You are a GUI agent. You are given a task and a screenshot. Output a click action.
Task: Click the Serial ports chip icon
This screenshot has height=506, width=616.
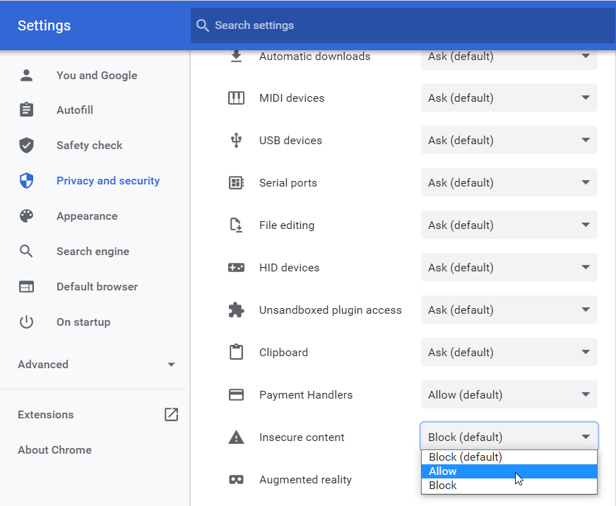pyautogui.click(x=236, y=183)
